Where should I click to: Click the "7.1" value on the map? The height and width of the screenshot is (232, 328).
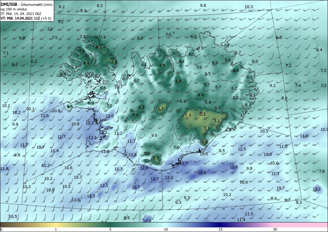6,53
